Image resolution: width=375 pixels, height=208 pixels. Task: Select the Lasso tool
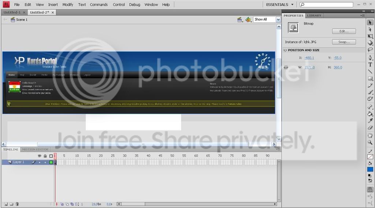[370, 50]
